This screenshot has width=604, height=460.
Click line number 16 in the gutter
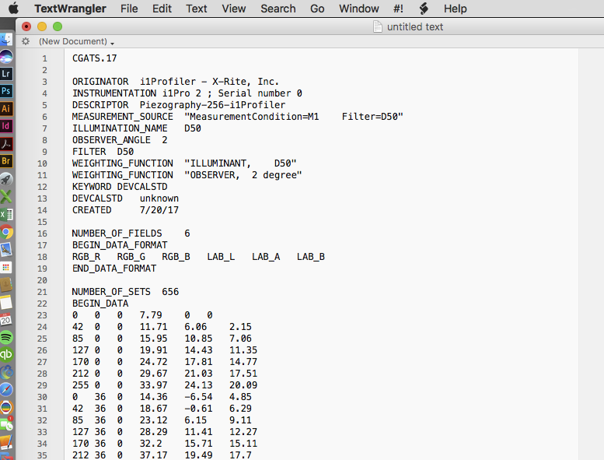coord(43,234)
